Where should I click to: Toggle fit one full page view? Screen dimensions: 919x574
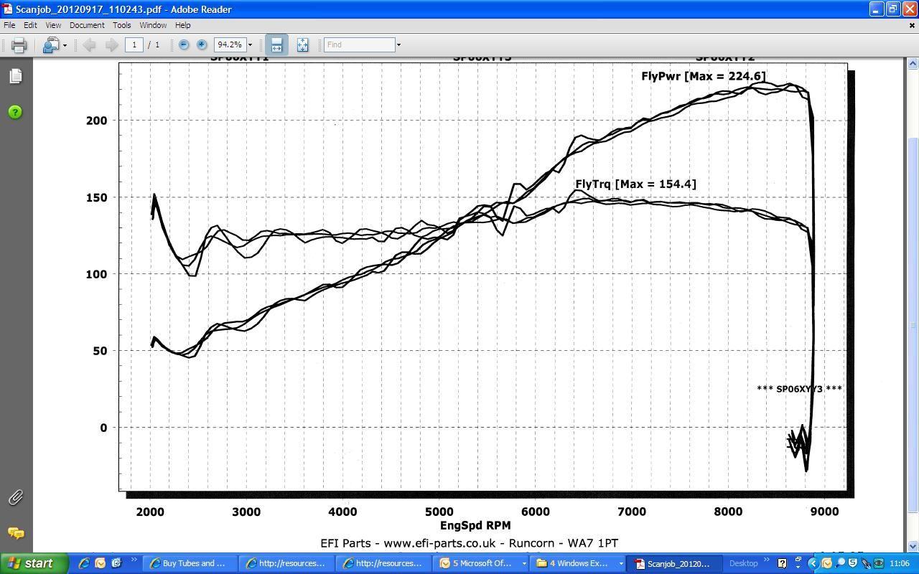click(302, 44)
